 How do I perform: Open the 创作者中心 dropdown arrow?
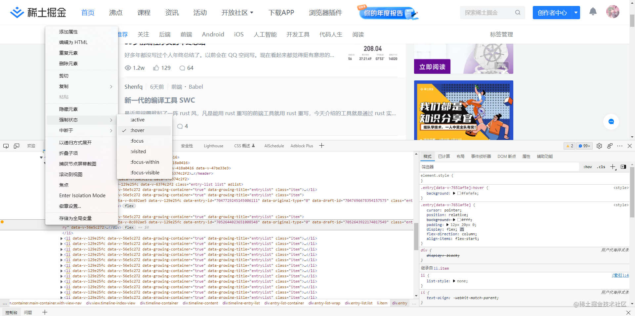(576, 13)
